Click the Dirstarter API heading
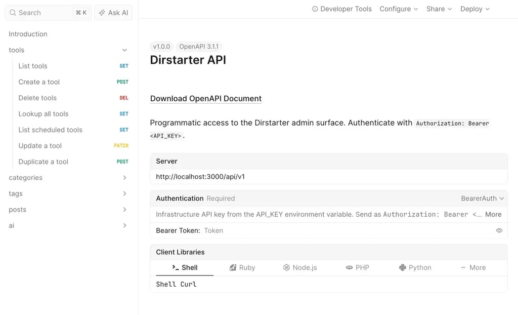 (x=188, y=60)
